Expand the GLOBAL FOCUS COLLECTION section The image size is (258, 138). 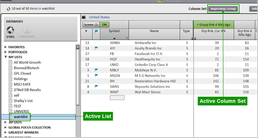(6, 127)
